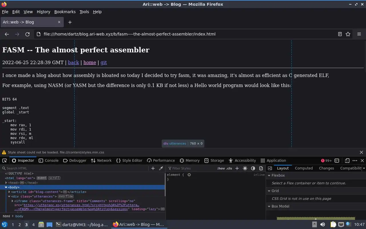Click the element picker icon in devtools
This screenshot has height=229, width=366.
pos(5,161)
